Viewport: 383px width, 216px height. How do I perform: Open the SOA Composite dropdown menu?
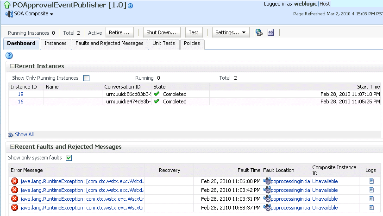click(x=30, y=14)
